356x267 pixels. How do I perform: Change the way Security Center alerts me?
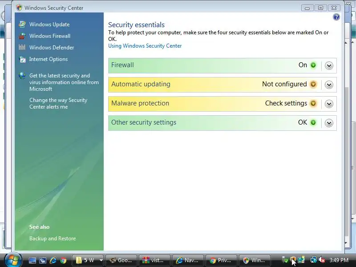(58, 103)
